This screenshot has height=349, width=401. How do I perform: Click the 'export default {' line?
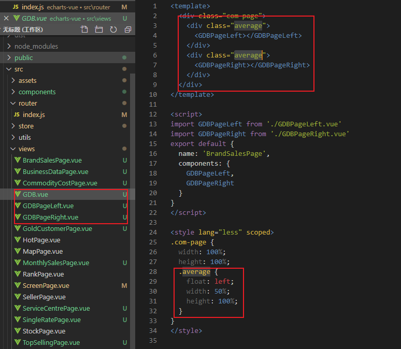coord(202,144)
